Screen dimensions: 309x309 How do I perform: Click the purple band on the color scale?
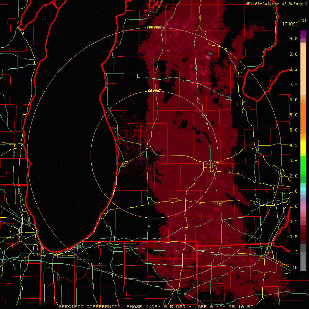click(303, 34)
